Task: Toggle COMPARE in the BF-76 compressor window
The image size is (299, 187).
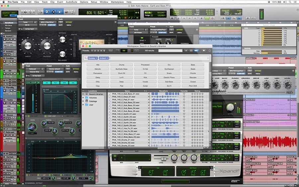Action: pyautogui.click(x=52, y=25)
